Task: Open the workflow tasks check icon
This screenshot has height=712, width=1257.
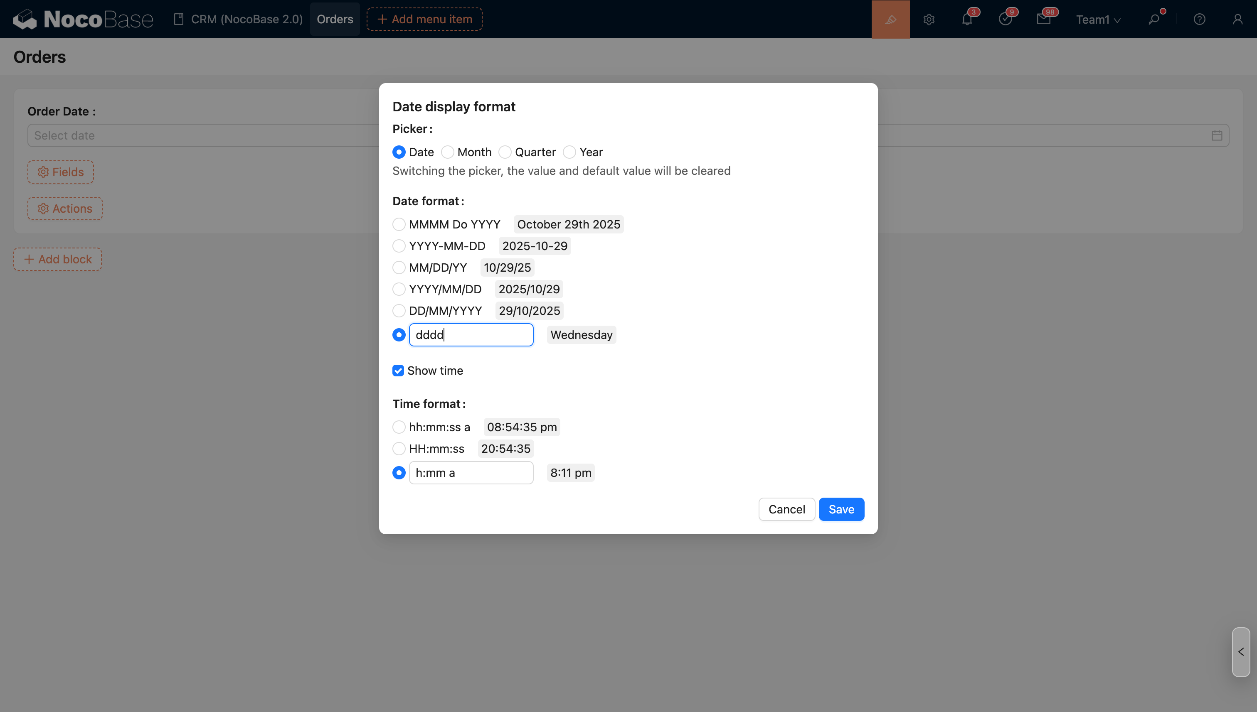Action: coord(1005,20)
